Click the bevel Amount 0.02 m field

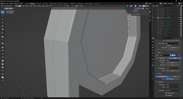[172, 63]
